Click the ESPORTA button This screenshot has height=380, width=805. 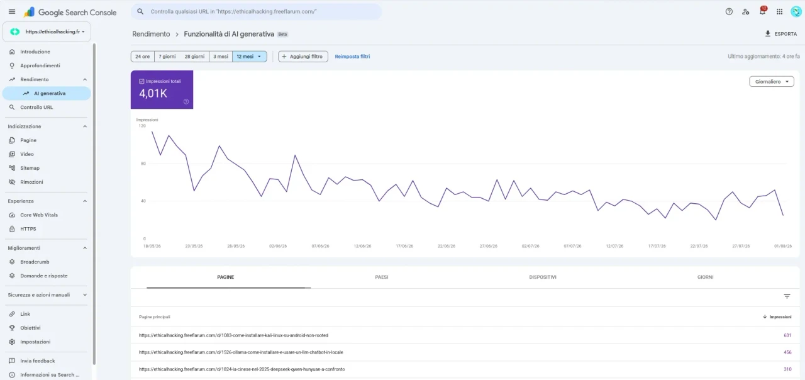click(780, 34)
